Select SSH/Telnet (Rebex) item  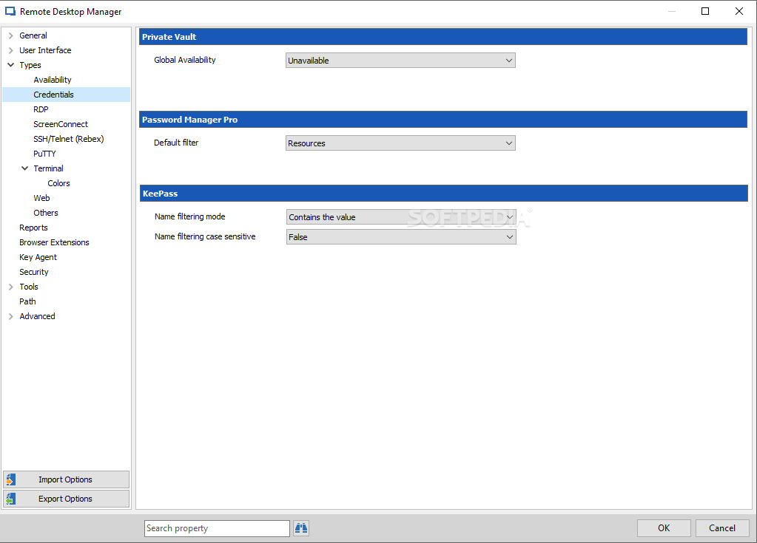click(69, 139)
